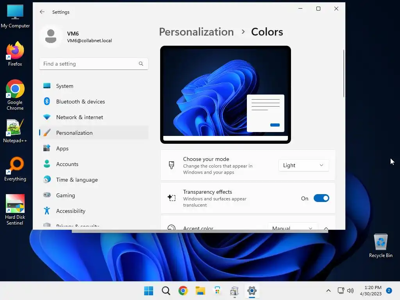Viewport: 400px width, 300px height.
Task: Click the System monitor icon in sidebar
Action: [x=47, y=86]
